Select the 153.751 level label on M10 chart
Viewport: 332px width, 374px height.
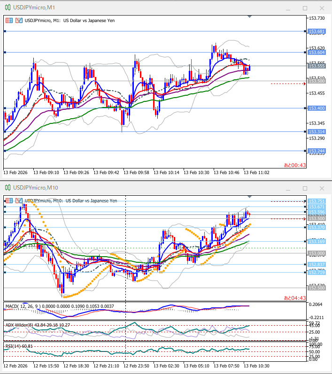pos(317,201)
